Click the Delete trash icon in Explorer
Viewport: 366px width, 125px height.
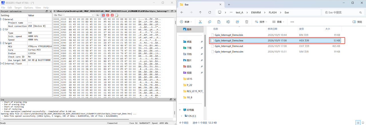click(246, 22)
